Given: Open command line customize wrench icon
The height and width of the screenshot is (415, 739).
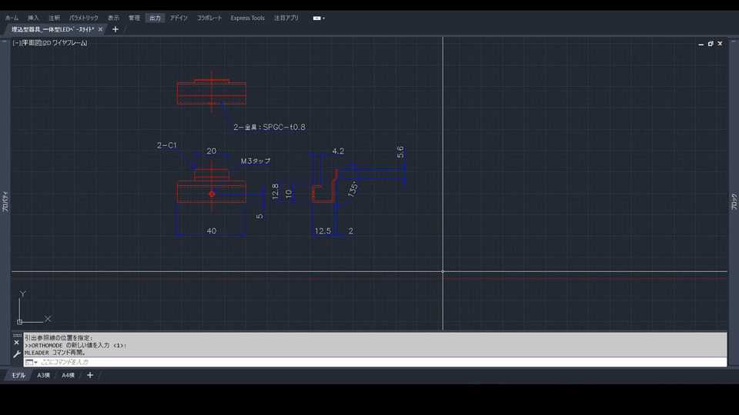Looking at the screenshot, I should [x=17, y=354].
